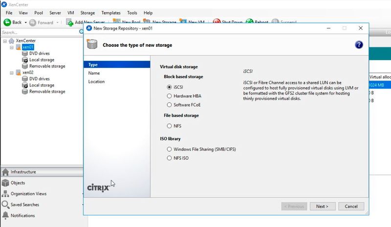The width and height of the screenshot is (391, 227).
Task: Select the iSCSI radio button
Action: click(x=169, y=87)
